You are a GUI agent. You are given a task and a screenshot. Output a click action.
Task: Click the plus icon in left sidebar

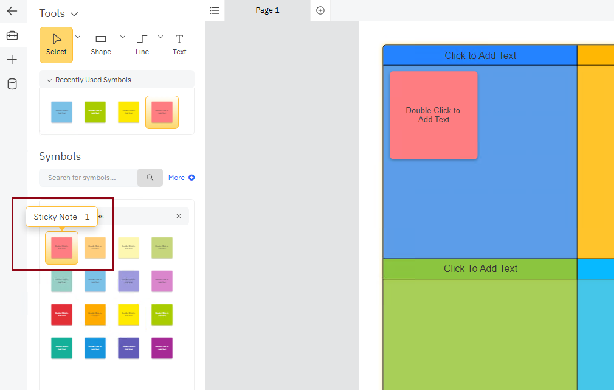coord(12,60)
